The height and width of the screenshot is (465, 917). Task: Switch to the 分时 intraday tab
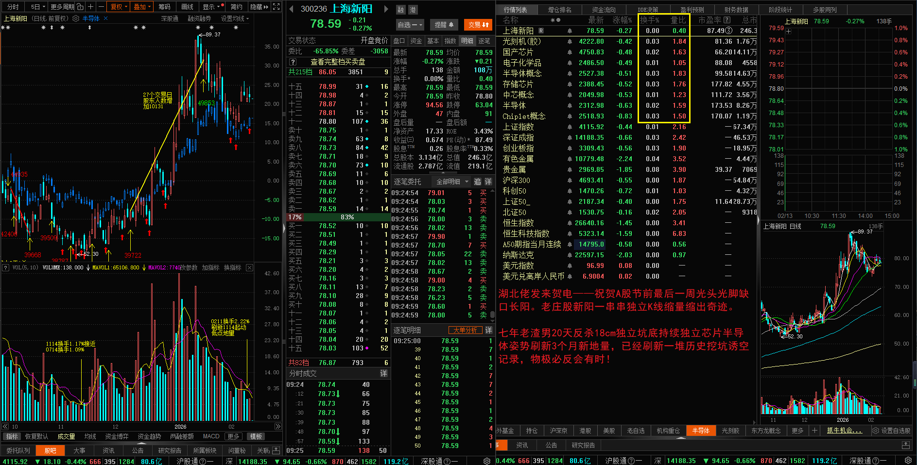[x=13, y=7]
